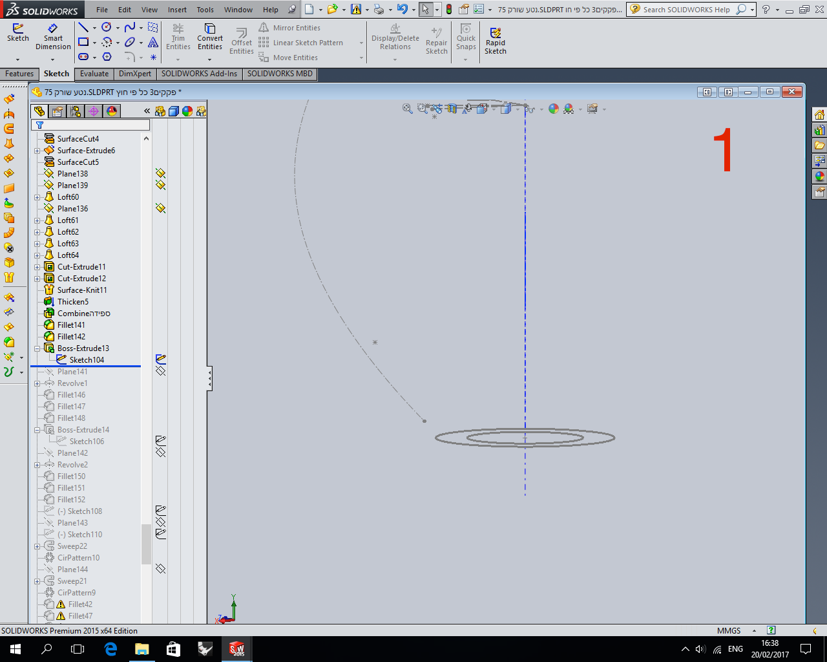Toggle visibility icon beside Plane136

tap(161, 208)
